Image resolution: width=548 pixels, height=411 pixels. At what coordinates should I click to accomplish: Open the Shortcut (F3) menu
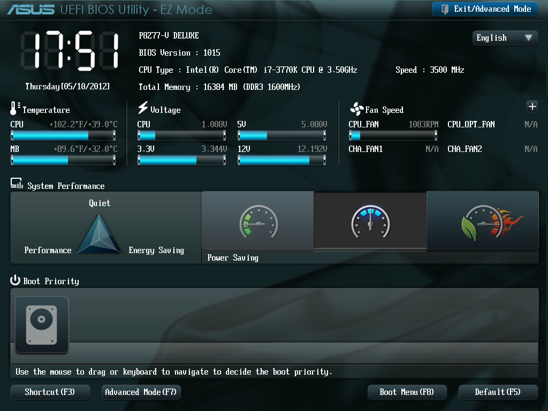click(50, 392)
